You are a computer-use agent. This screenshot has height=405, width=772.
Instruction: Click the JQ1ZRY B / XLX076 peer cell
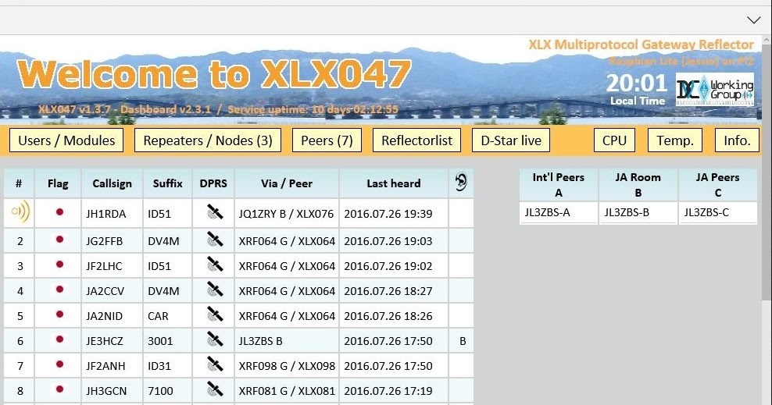point(287,214)
